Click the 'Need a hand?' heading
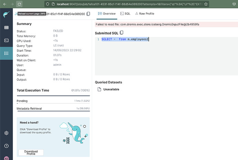This screenshot has width=238, height=160. tap(29, 122)
